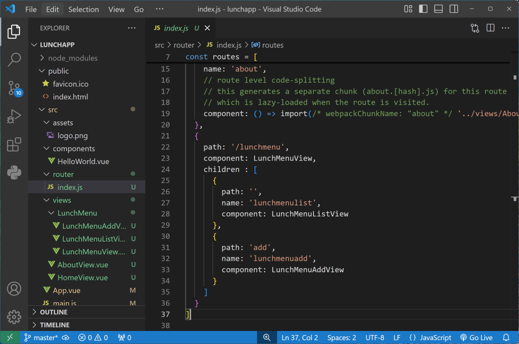Open the Manage gear icon
Image resolution: width=519 pixels, height=344 pixels.
(14, 317)
